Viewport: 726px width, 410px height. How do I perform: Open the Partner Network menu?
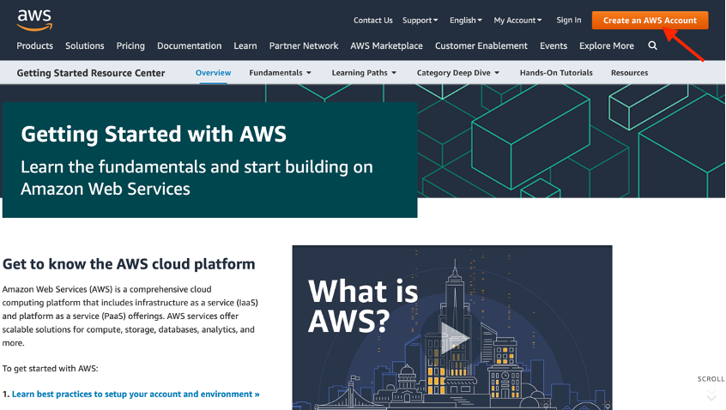pos(304,45)
